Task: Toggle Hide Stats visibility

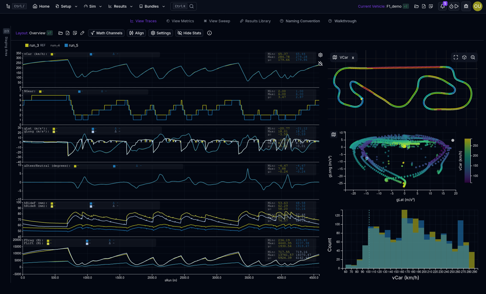Action: [189, 33]
